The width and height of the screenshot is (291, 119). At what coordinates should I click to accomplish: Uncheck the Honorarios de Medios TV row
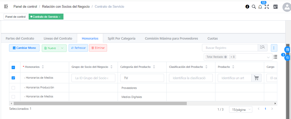click(x=13, y=78)
